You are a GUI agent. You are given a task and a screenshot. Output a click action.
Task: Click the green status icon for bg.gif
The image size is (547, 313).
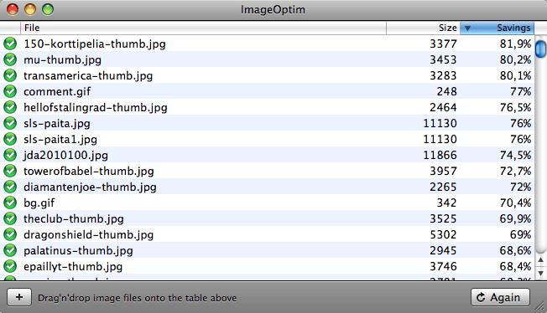click(10, 203)
